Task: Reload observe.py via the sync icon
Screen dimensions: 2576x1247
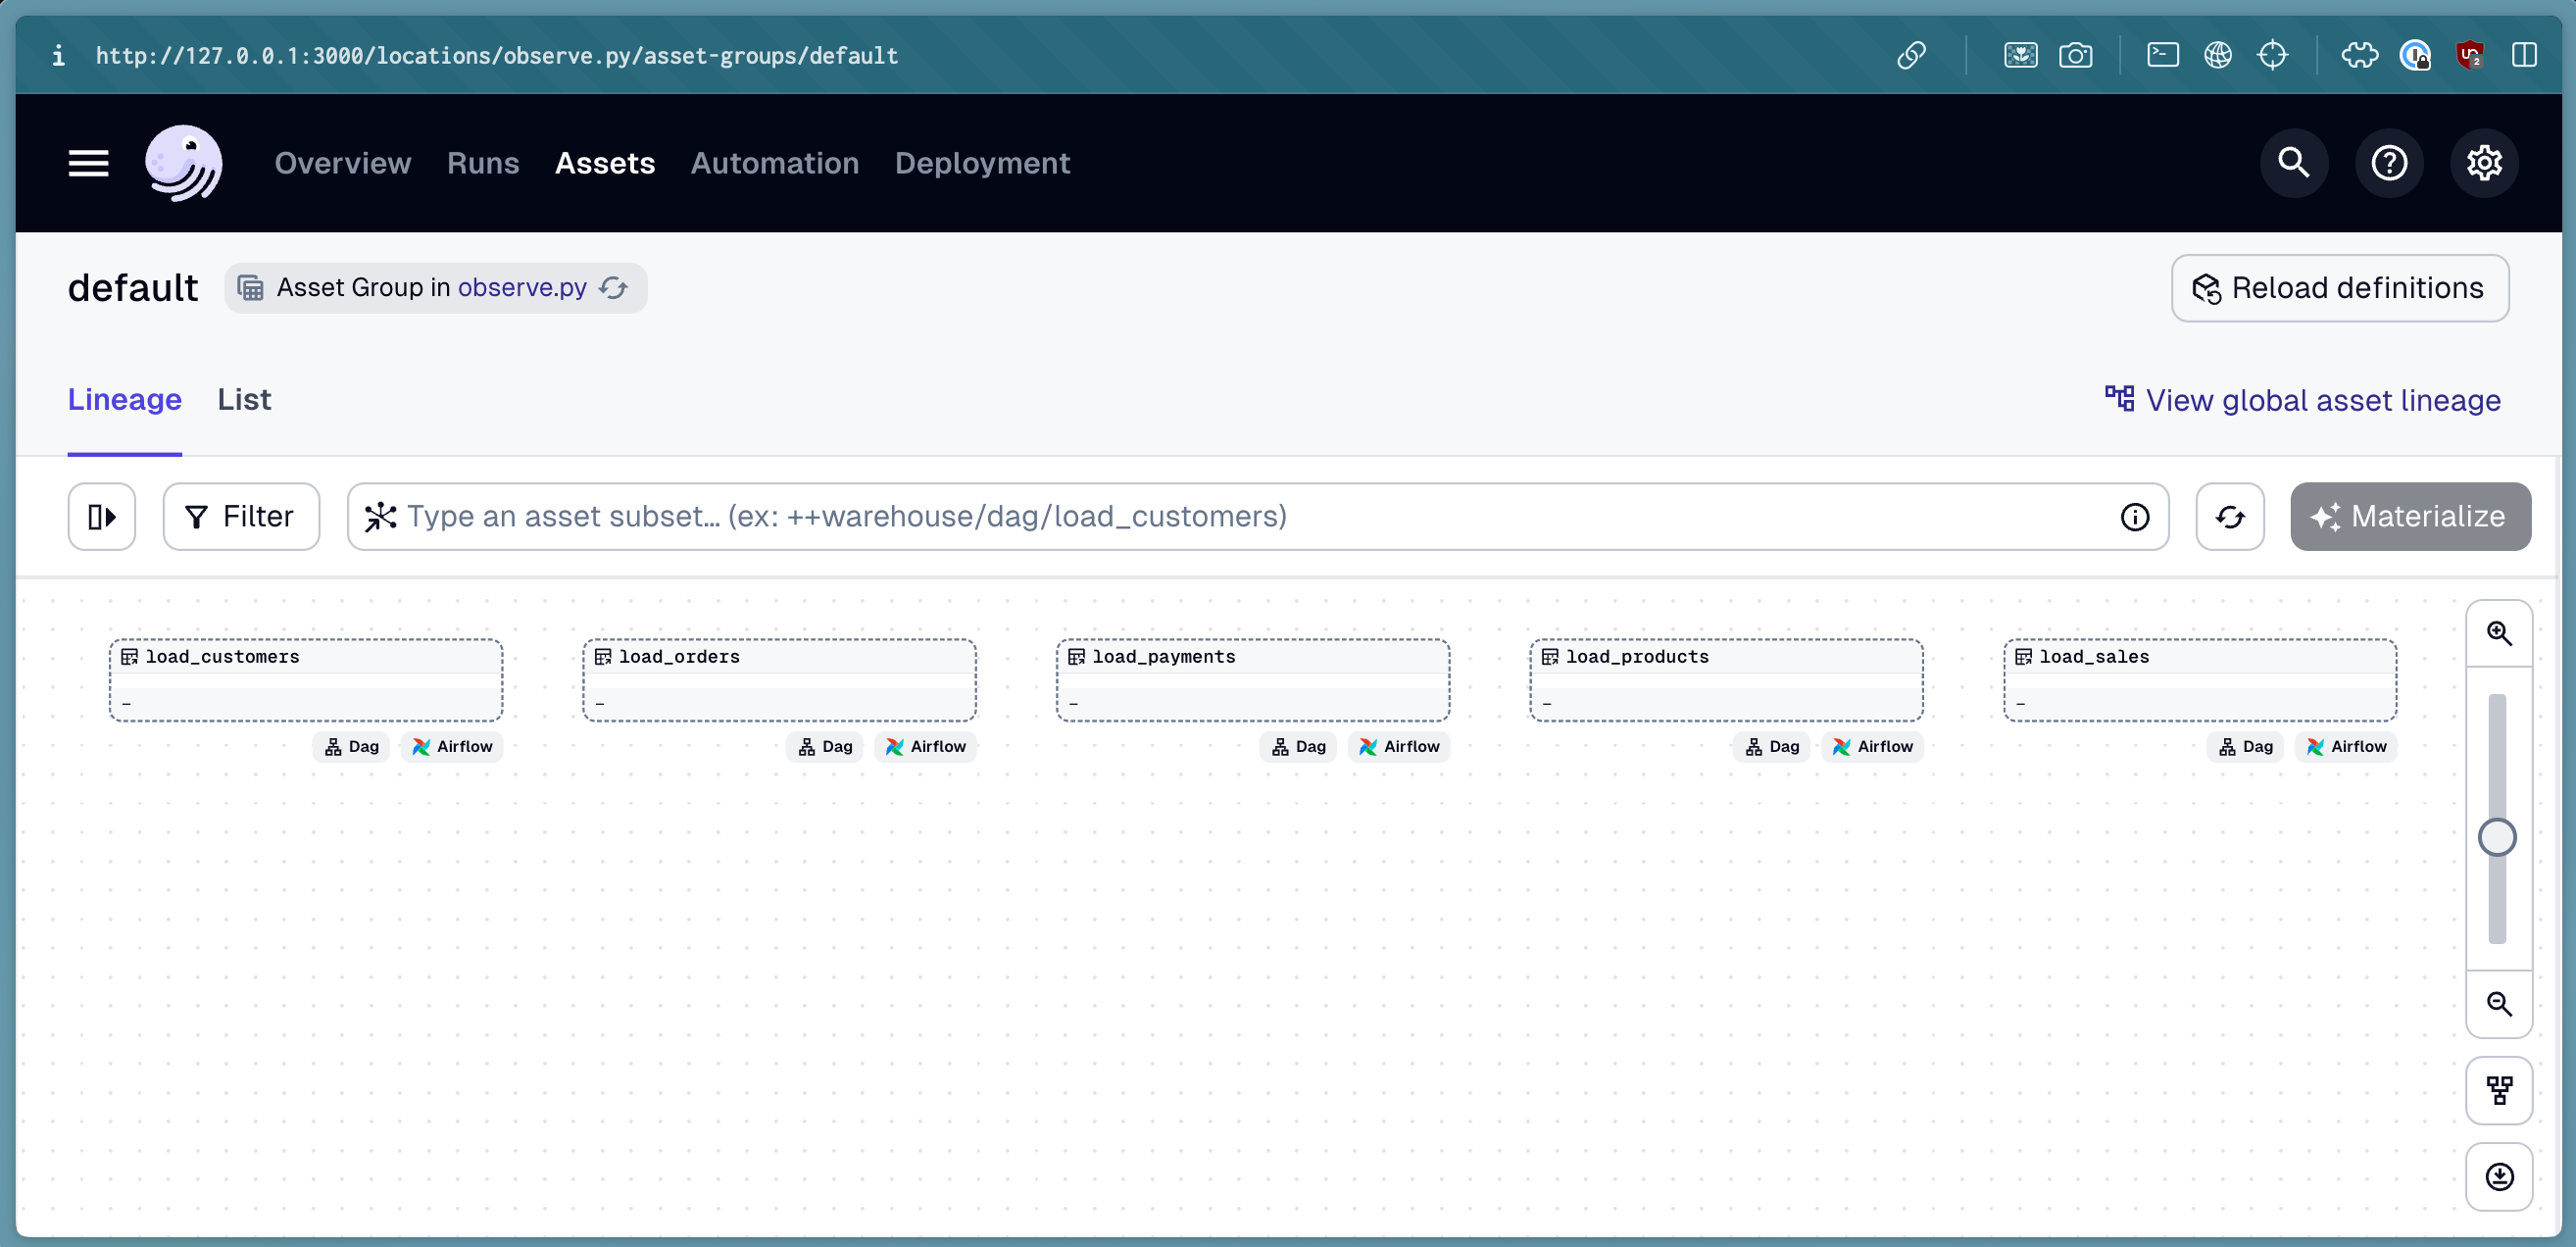Action: pyautogui.click(x=613, y=287)
